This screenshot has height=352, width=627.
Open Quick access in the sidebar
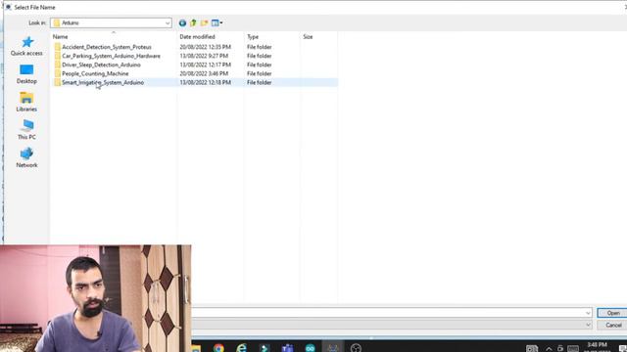tap(26, 46)
